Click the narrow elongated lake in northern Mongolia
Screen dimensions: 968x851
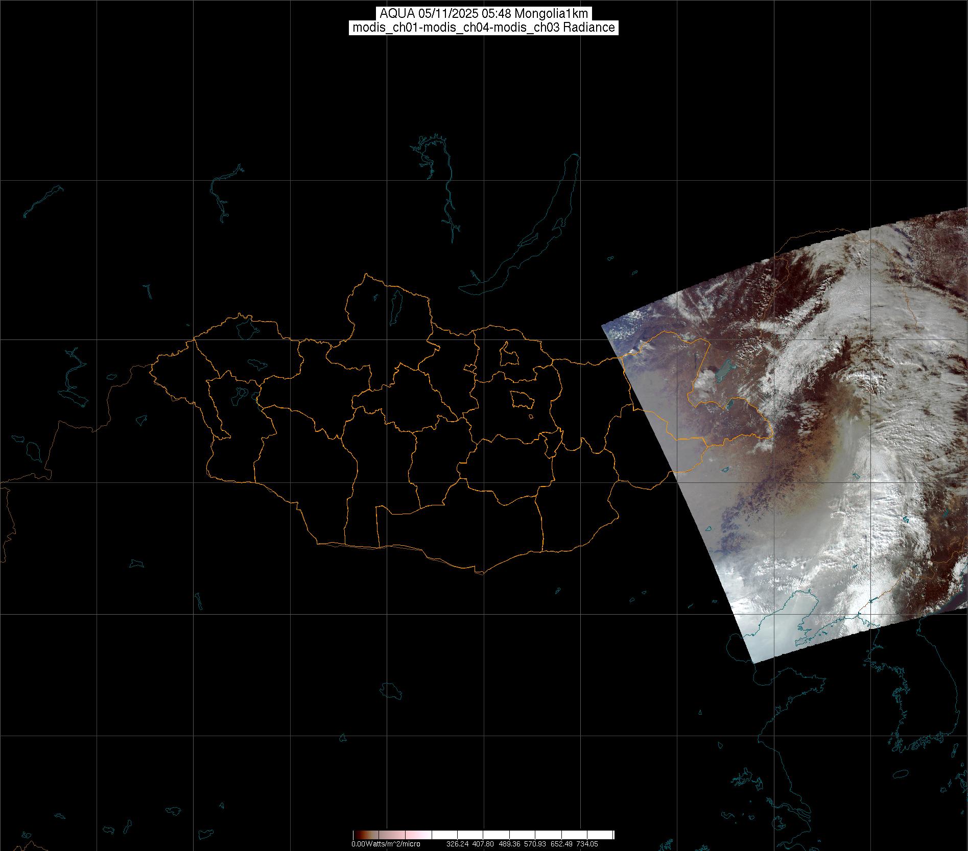395,304
